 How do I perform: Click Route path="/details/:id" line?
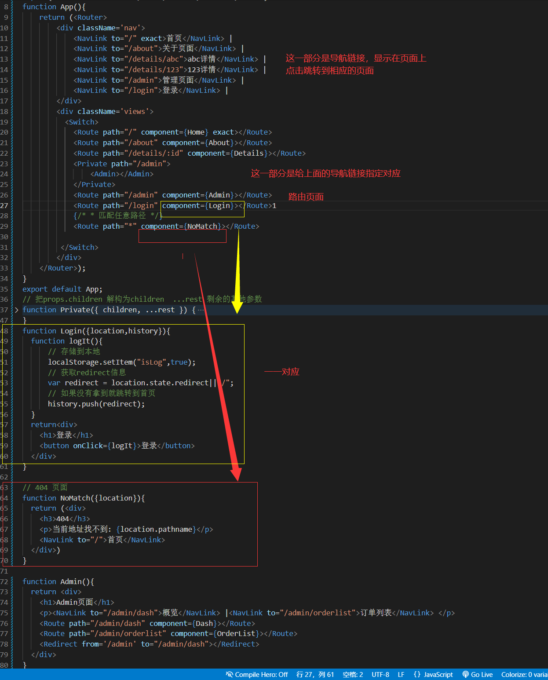pyautogui.click(x=190, y=153)
